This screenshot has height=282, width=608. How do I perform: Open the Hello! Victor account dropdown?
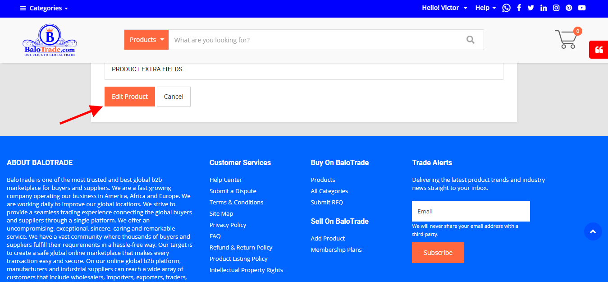coord(444,8)
